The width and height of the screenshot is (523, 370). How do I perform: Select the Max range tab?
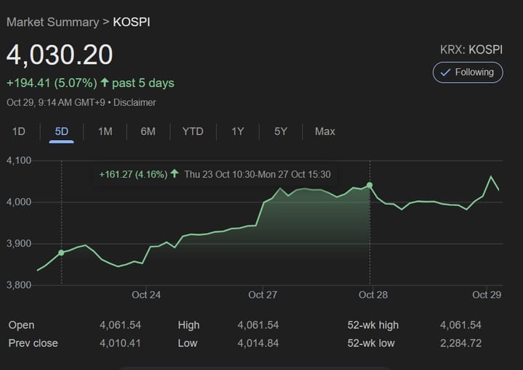pyautogui.click(x=325, y=131)
